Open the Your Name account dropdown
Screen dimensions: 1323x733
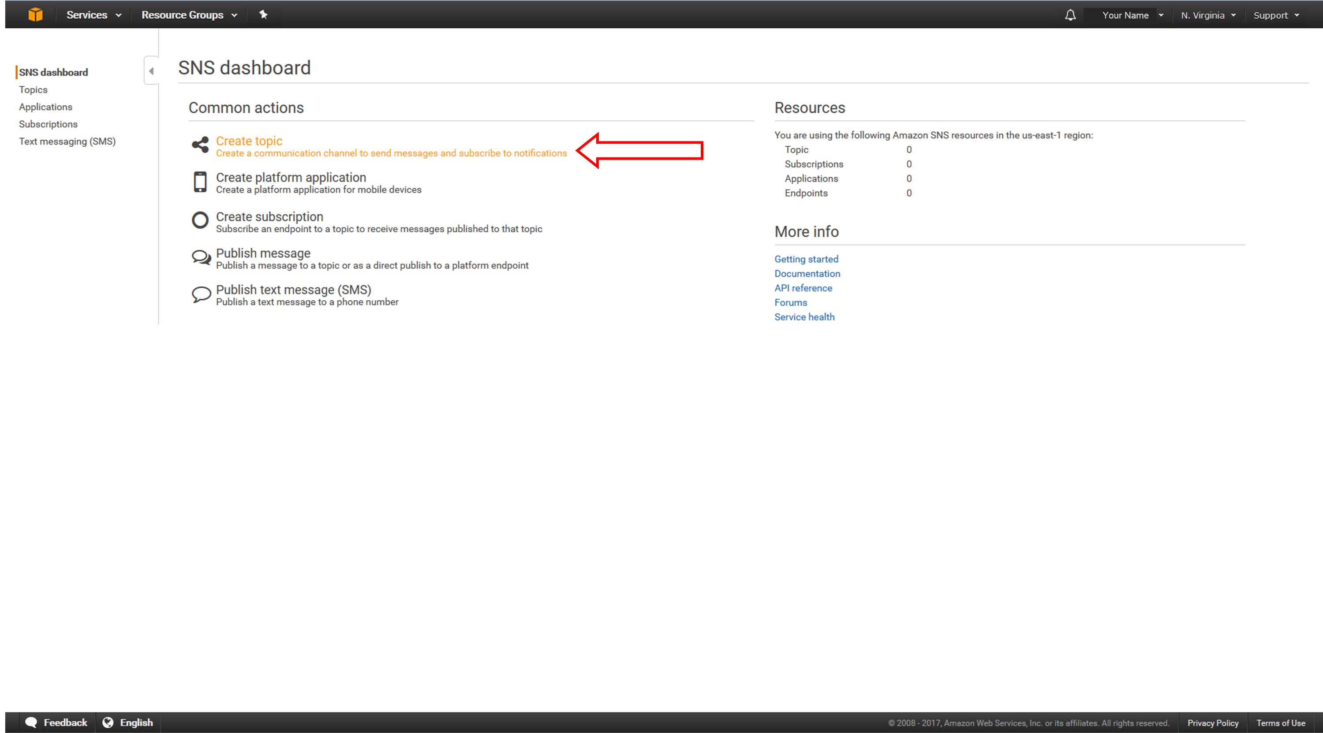(1132, 15)
